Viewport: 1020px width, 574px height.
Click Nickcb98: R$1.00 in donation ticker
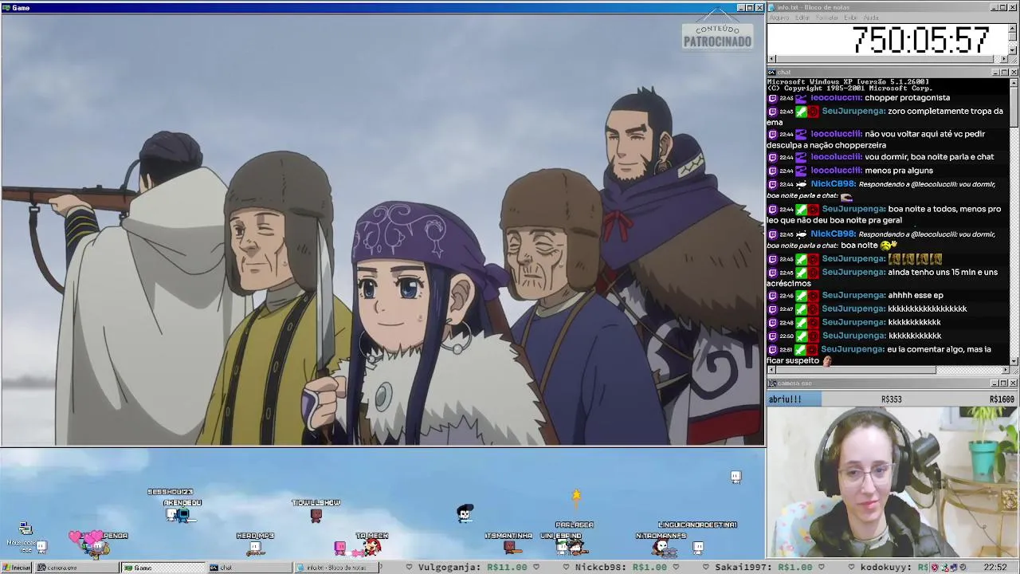pyautogui.click(x=622, y=568)
